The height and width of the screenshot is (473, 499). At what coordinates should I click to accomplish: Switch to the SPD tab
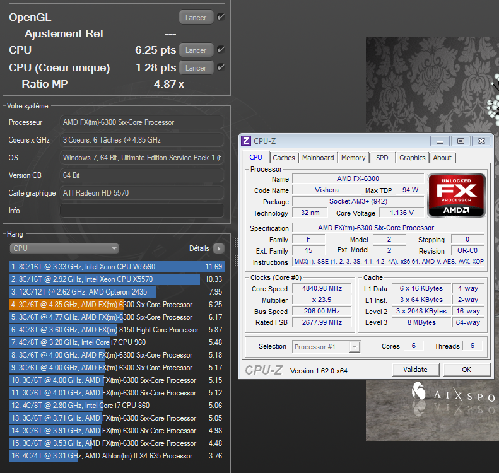(x=382, y=158)
